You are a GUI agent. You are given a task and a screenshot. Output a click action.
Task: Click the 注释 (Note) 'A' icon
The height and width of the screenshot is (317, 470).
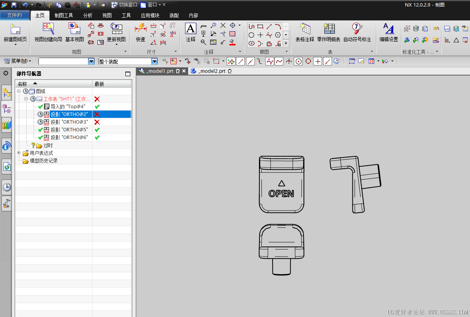point(190,29)
